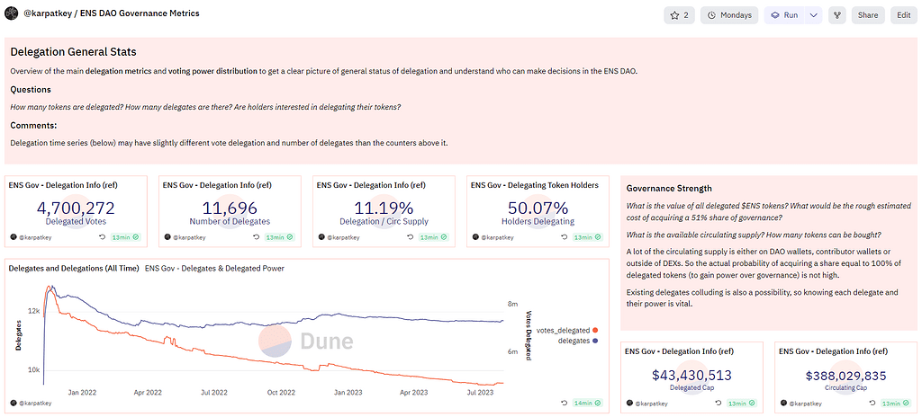
Task: Refresh icon on Delegation / Circ Supply card
Action: (x=410, y=237)
